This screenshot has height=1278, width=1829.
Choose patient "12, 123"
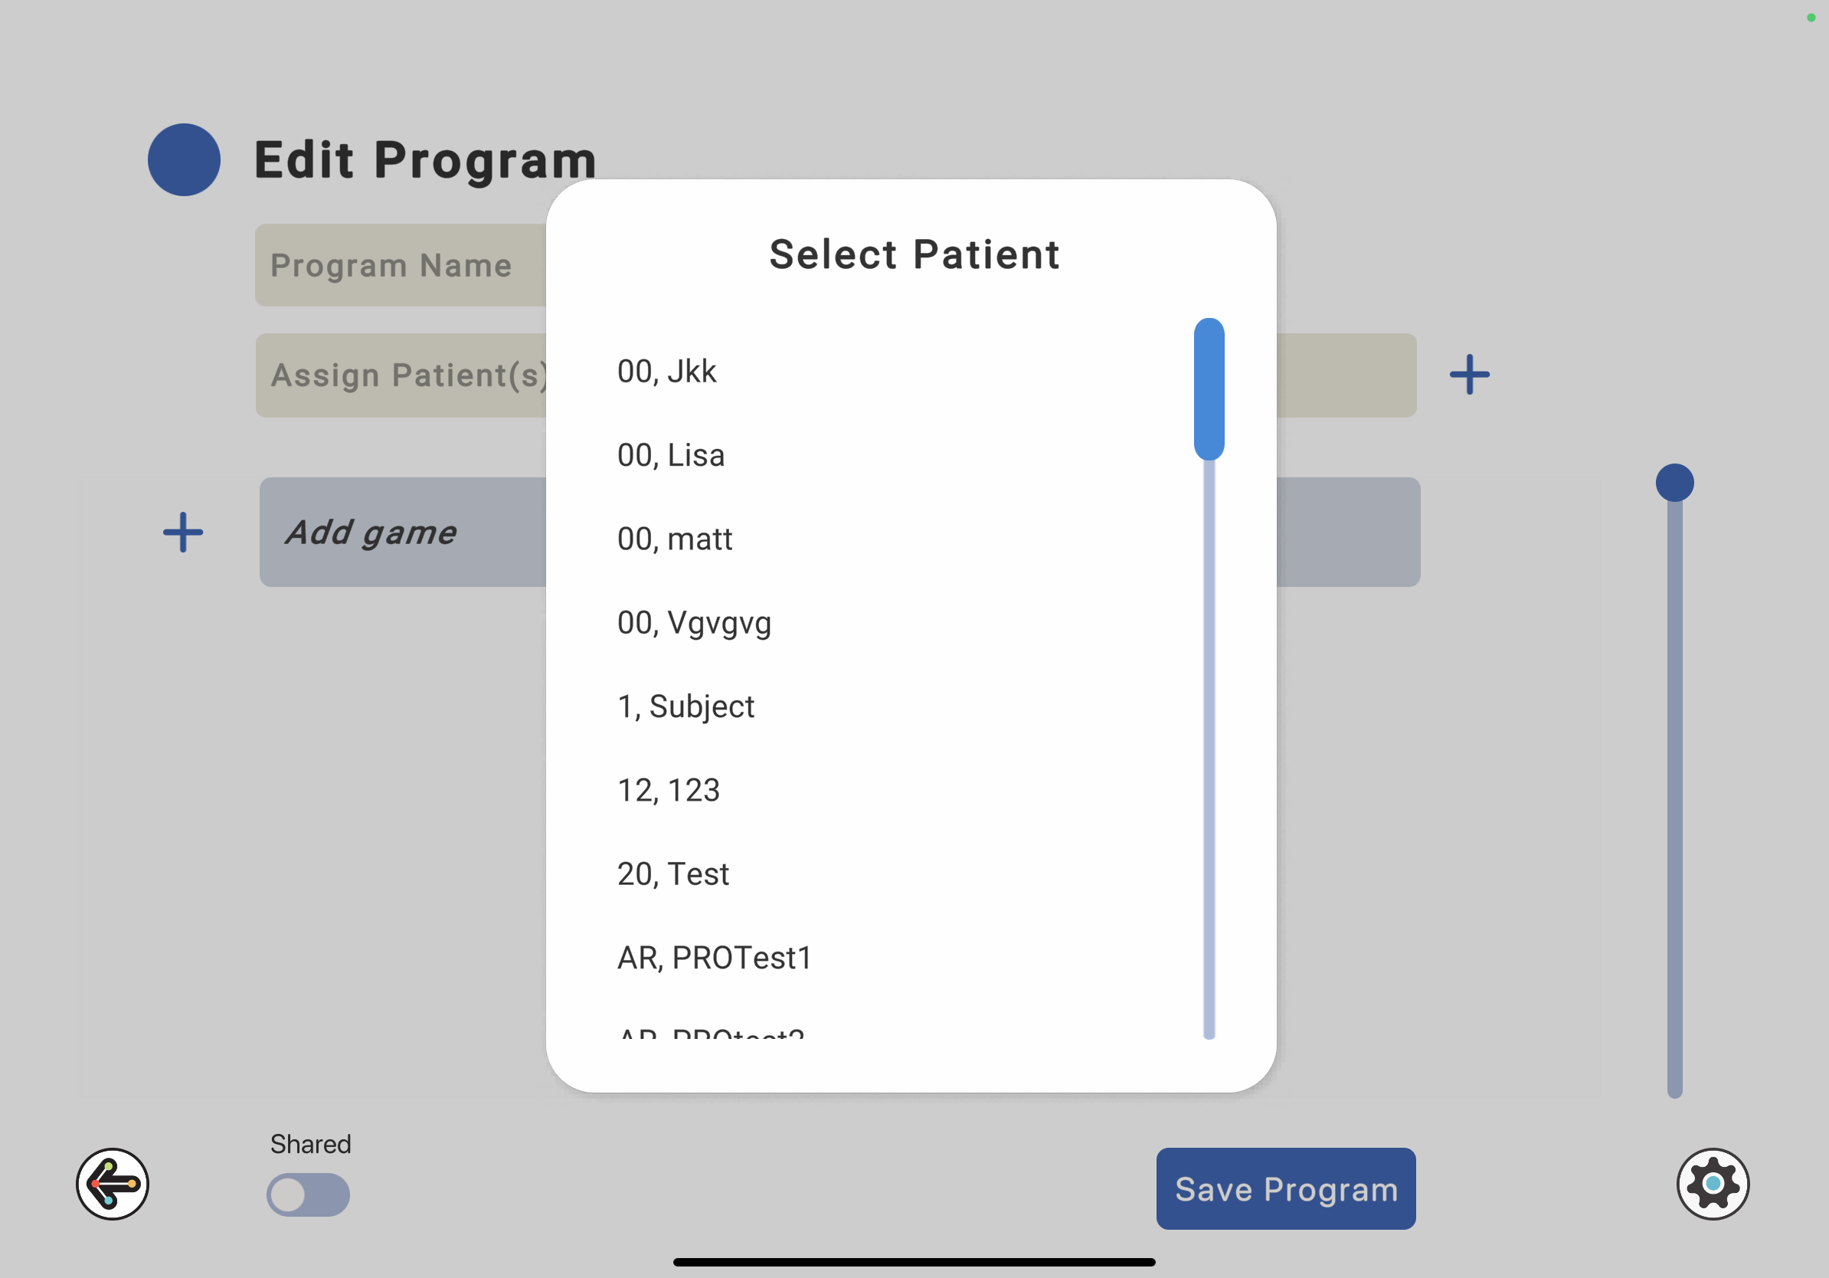[x=669, y=791]
